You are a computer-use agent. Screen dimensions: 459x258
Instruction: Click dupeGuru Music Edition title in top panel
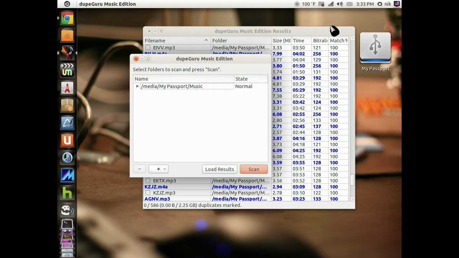coord(108,4)
